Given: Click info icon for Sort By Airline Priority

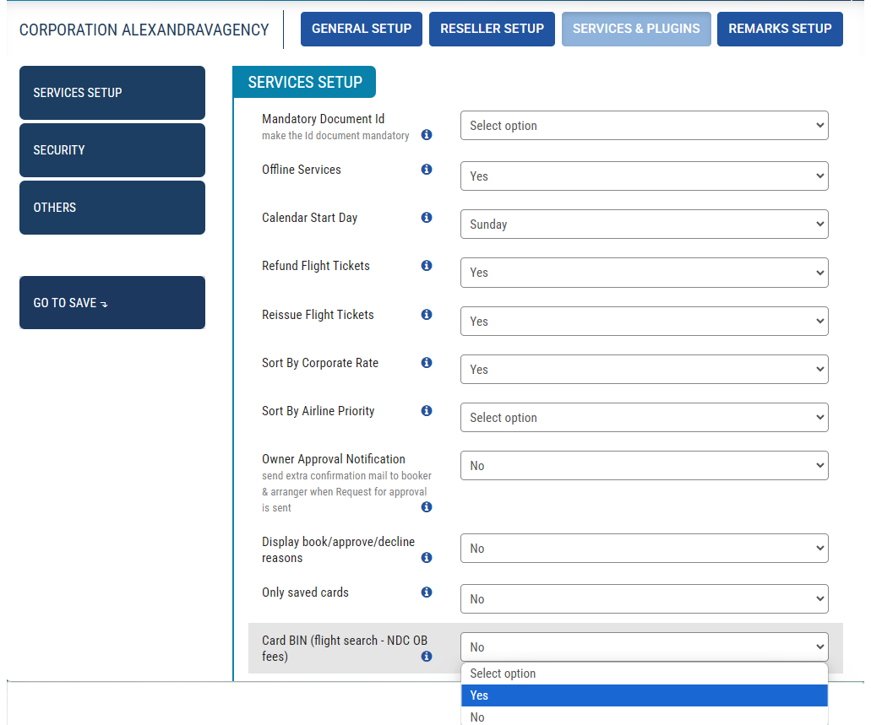Looking at the screenshot, I should click(427, 411).
